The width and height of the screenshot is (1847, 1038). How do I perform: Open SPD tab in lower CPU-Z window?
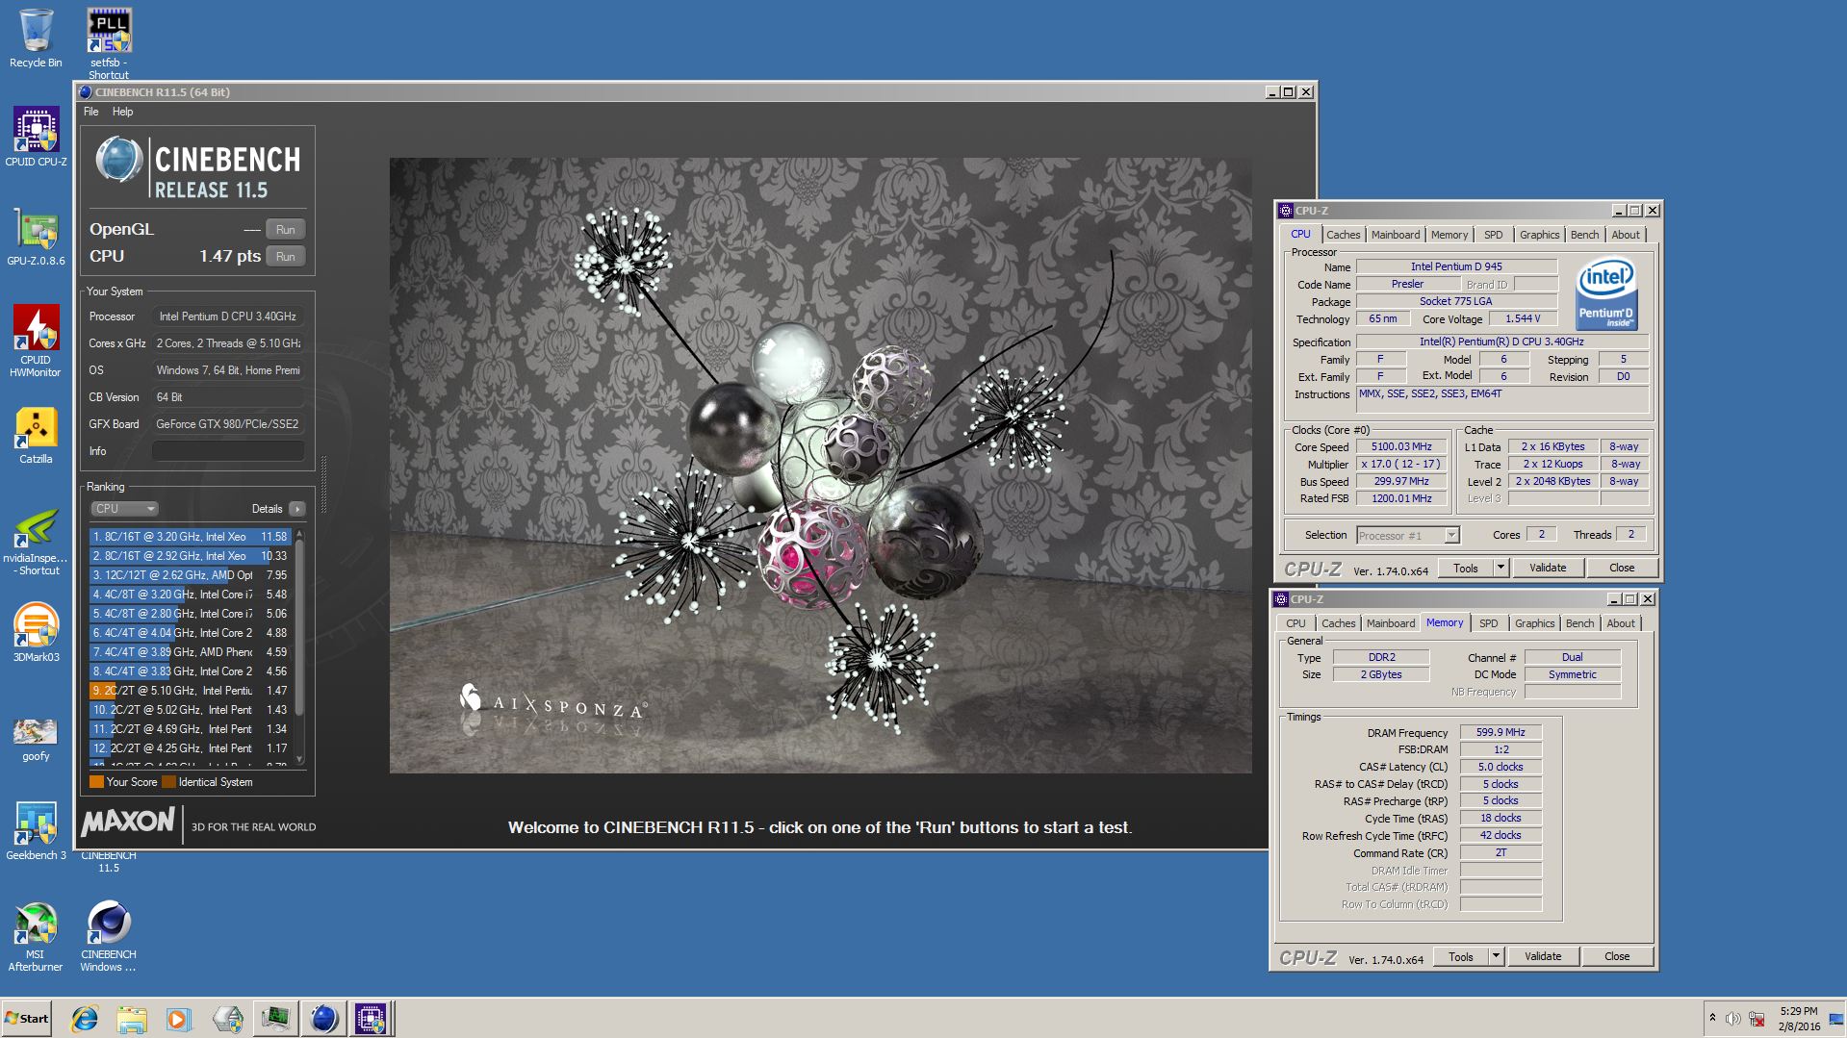[x=1488, y=623]
